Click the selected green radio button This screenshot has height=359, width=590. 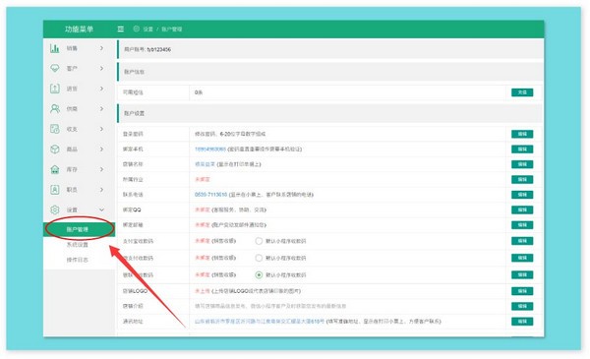point(259,274)
